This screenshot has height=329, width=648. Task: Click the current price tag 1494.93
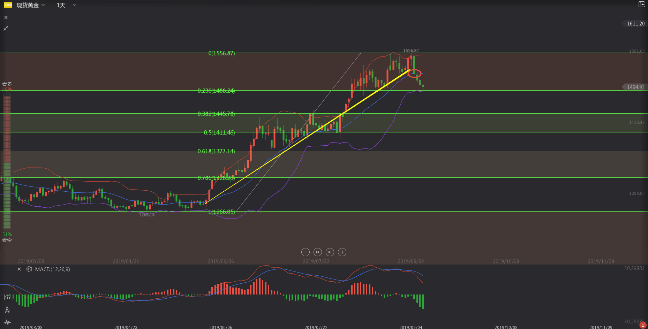pyautogui.click(x=635, y=87)
